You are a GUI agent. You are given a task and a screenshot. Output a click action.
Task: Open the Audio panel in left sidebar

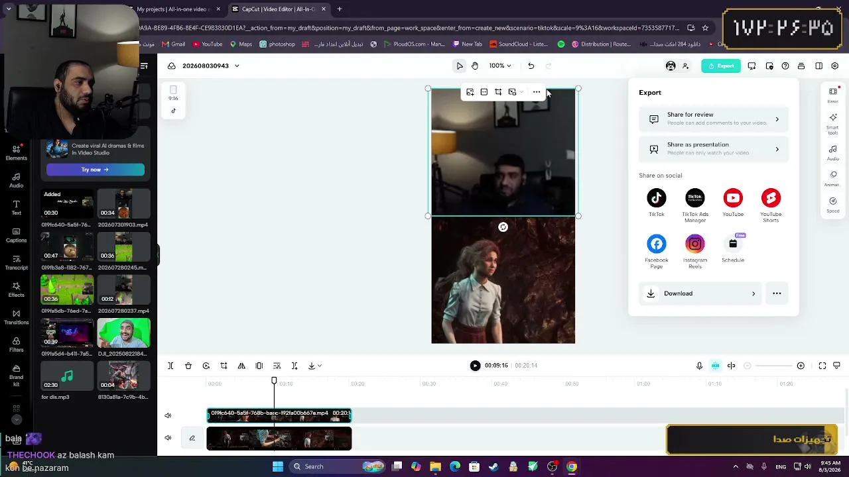(x=17, y=180)
